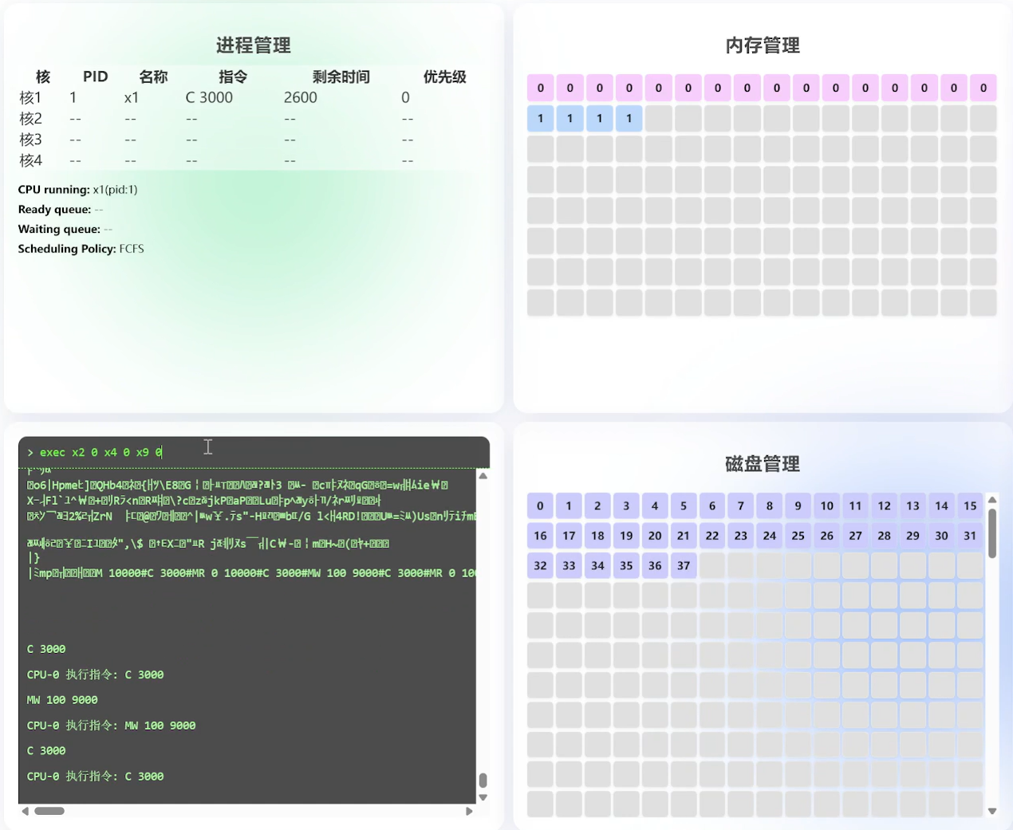The height and width of the screenshot is (830, 1013).
Task: Click the disk panel's vertical scrollbar thumb
Action: [x=992, y=533]
